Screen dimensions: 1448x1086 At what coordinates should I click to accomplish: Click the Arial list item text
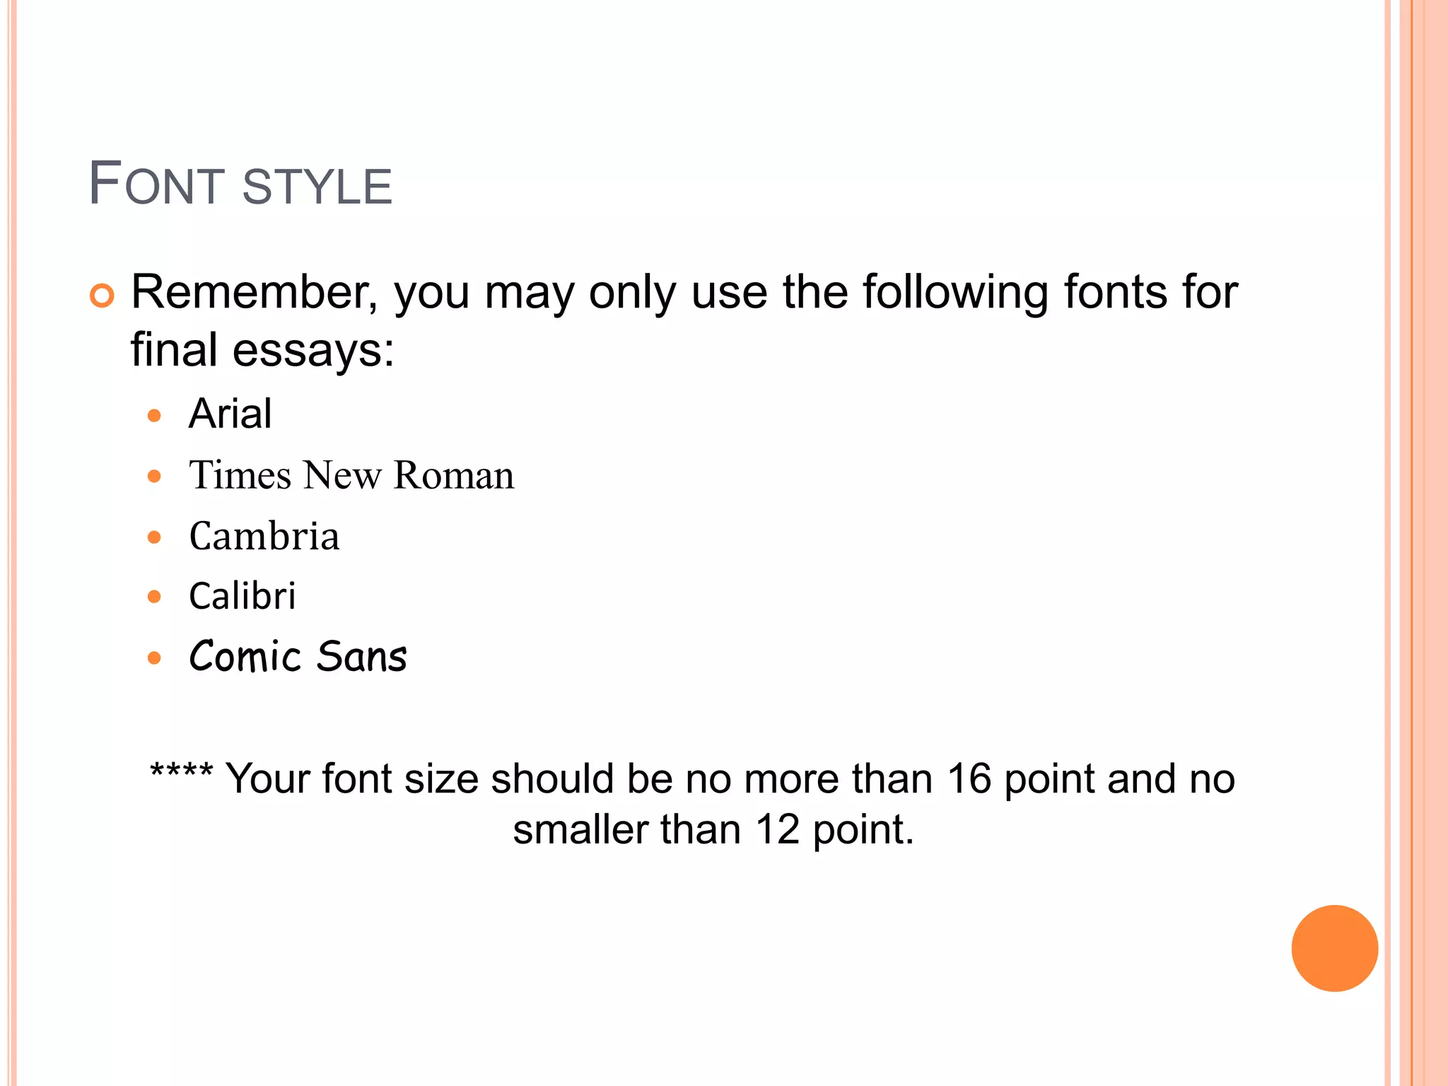[x=230, y=414]
